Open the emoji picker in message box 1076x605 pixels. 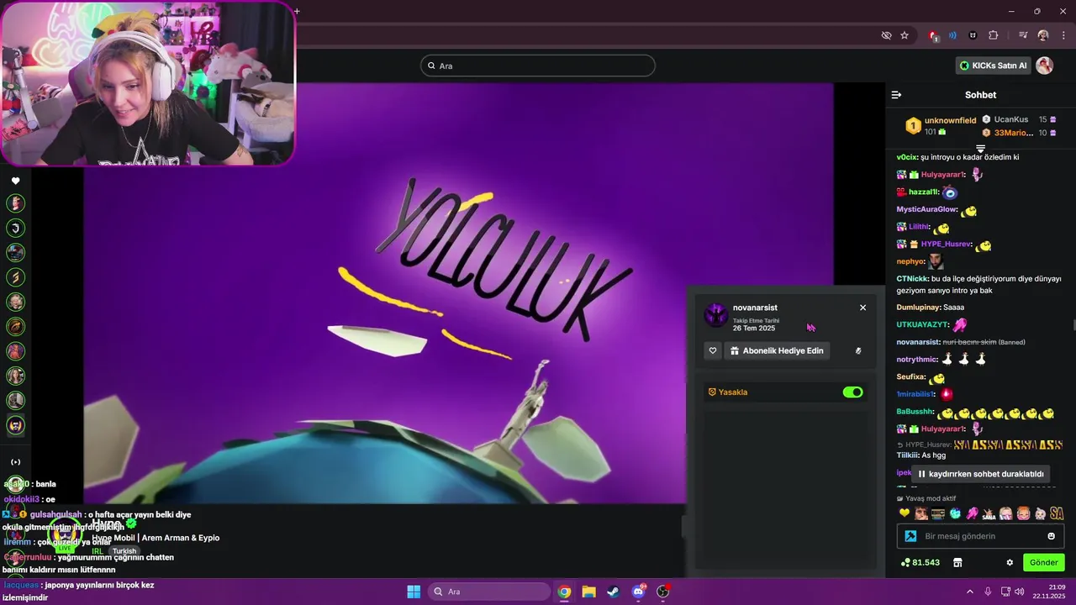click(x=1051, y=536)
